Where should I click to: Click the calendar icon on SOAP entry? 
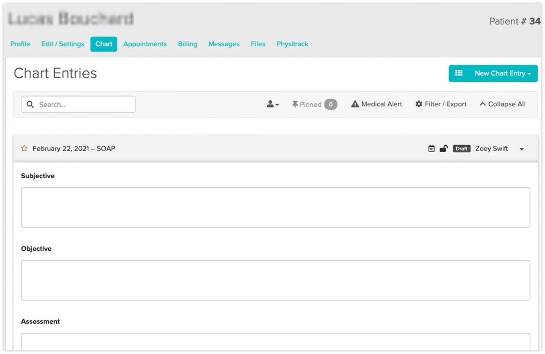[431, 149]
